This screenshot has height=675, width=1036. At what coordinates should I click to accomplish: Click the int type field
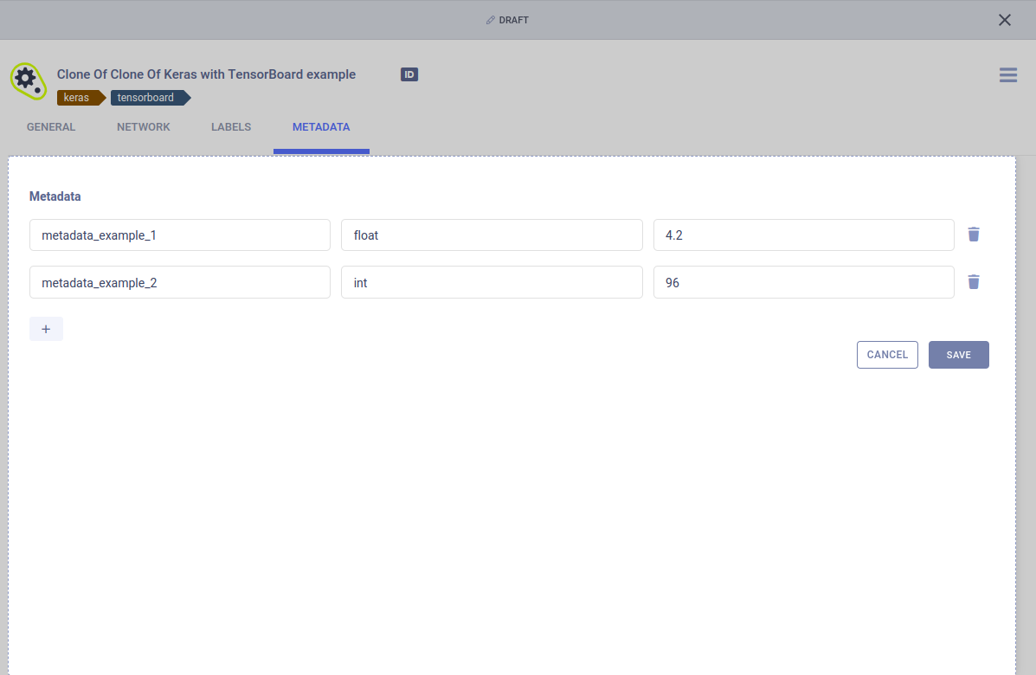click(491, 282)
